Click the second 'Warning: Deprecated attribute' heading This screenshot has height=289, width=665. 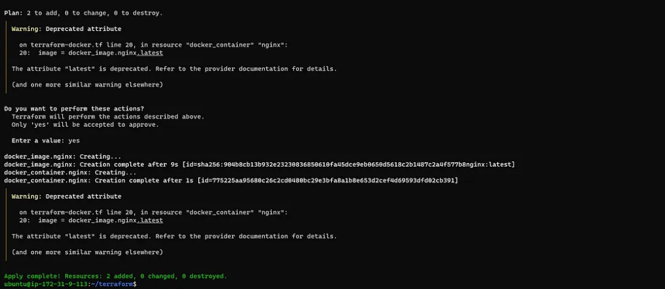coord(66,197)
